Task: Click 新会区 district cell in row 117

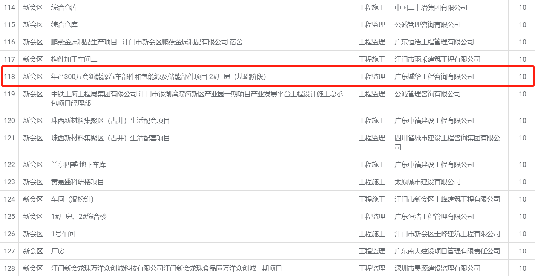Action: pyautogui.click(x=33, y=59)
